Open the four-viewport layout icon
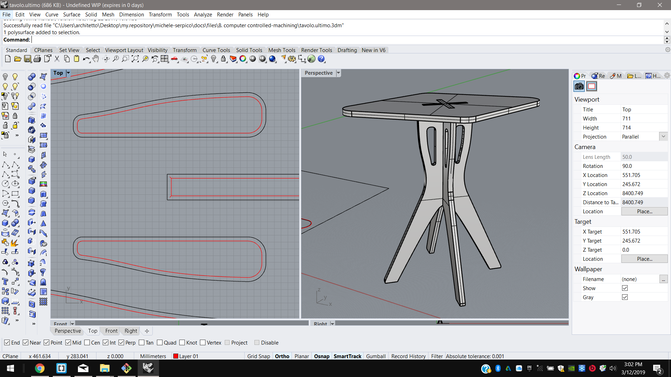The width and height of the screenshot is (671, 377). [x=165, y=59]
